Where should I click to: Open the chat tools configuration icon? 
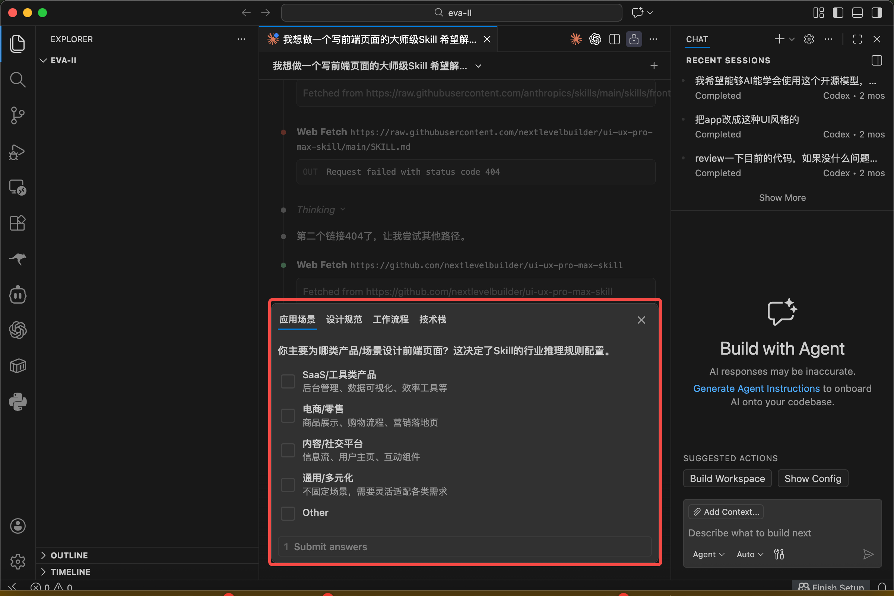(779, 554)
